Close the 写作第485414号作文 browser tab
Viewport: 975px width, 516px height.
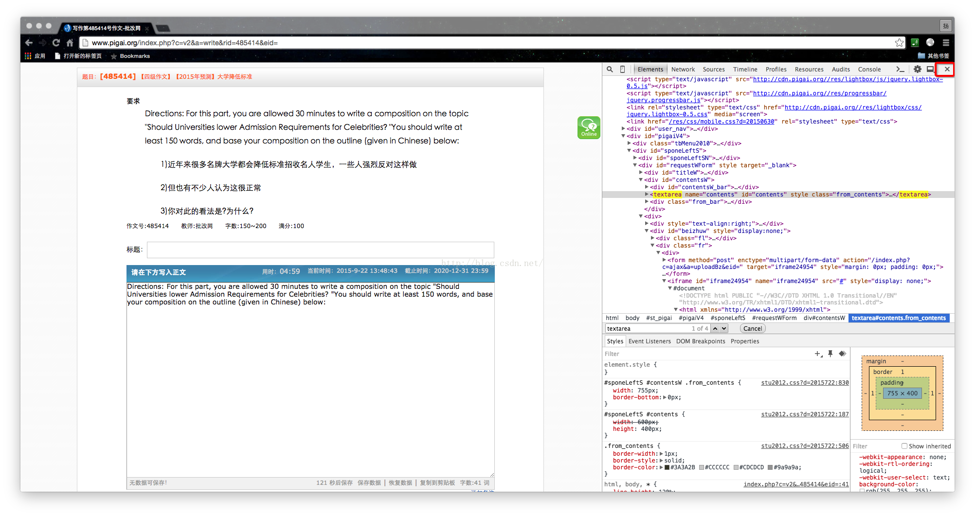147,29
